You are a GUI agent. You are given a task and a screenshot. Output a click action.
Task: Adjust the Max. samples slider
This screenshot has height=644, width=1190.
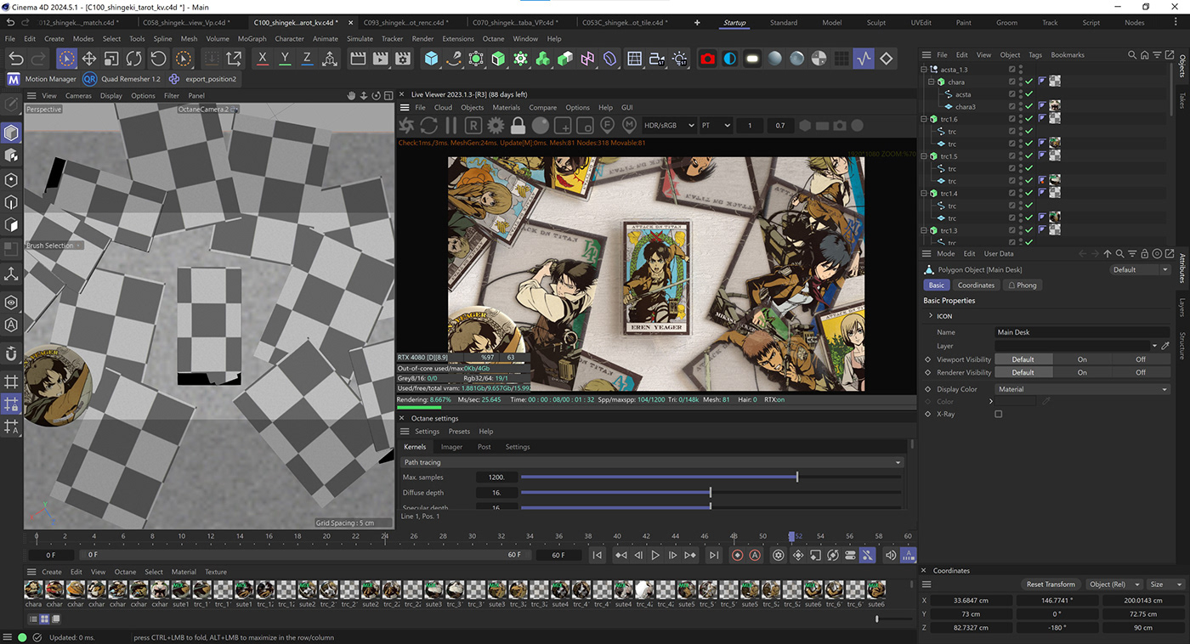tap(796, 477)
